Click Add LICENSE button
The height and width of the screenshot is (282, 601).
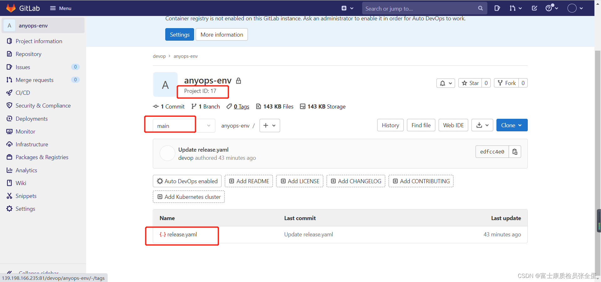300,181
